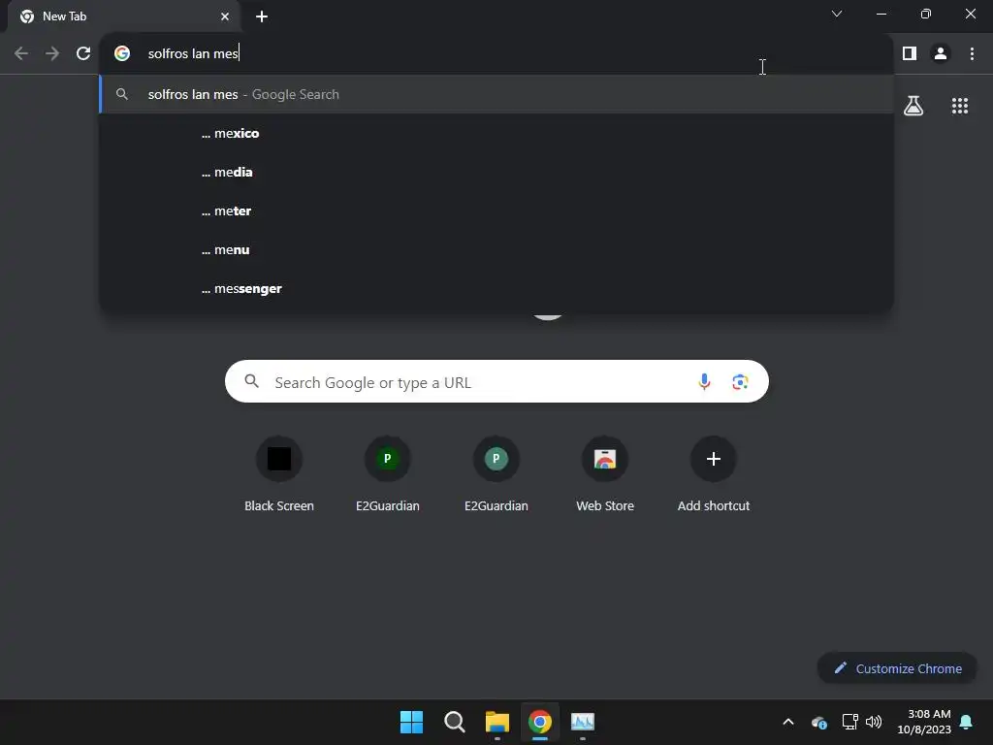Open the Black Screen shortcut
993x745 pixels.
[279, 474]
